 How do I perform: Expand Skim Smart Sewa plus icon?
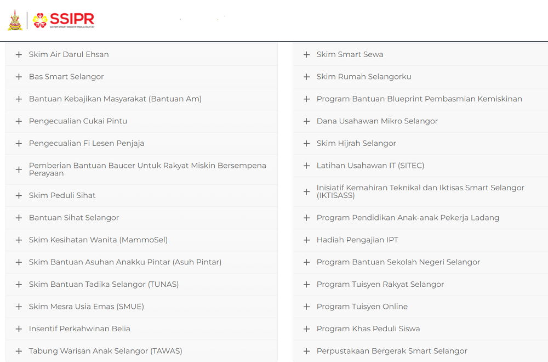coord(306,54)
